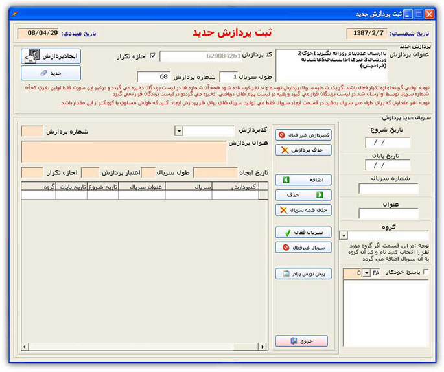Click the green right-arrow icon on حذف
The height and width of the screenshot is (372, 444).
tap(320, 195)
